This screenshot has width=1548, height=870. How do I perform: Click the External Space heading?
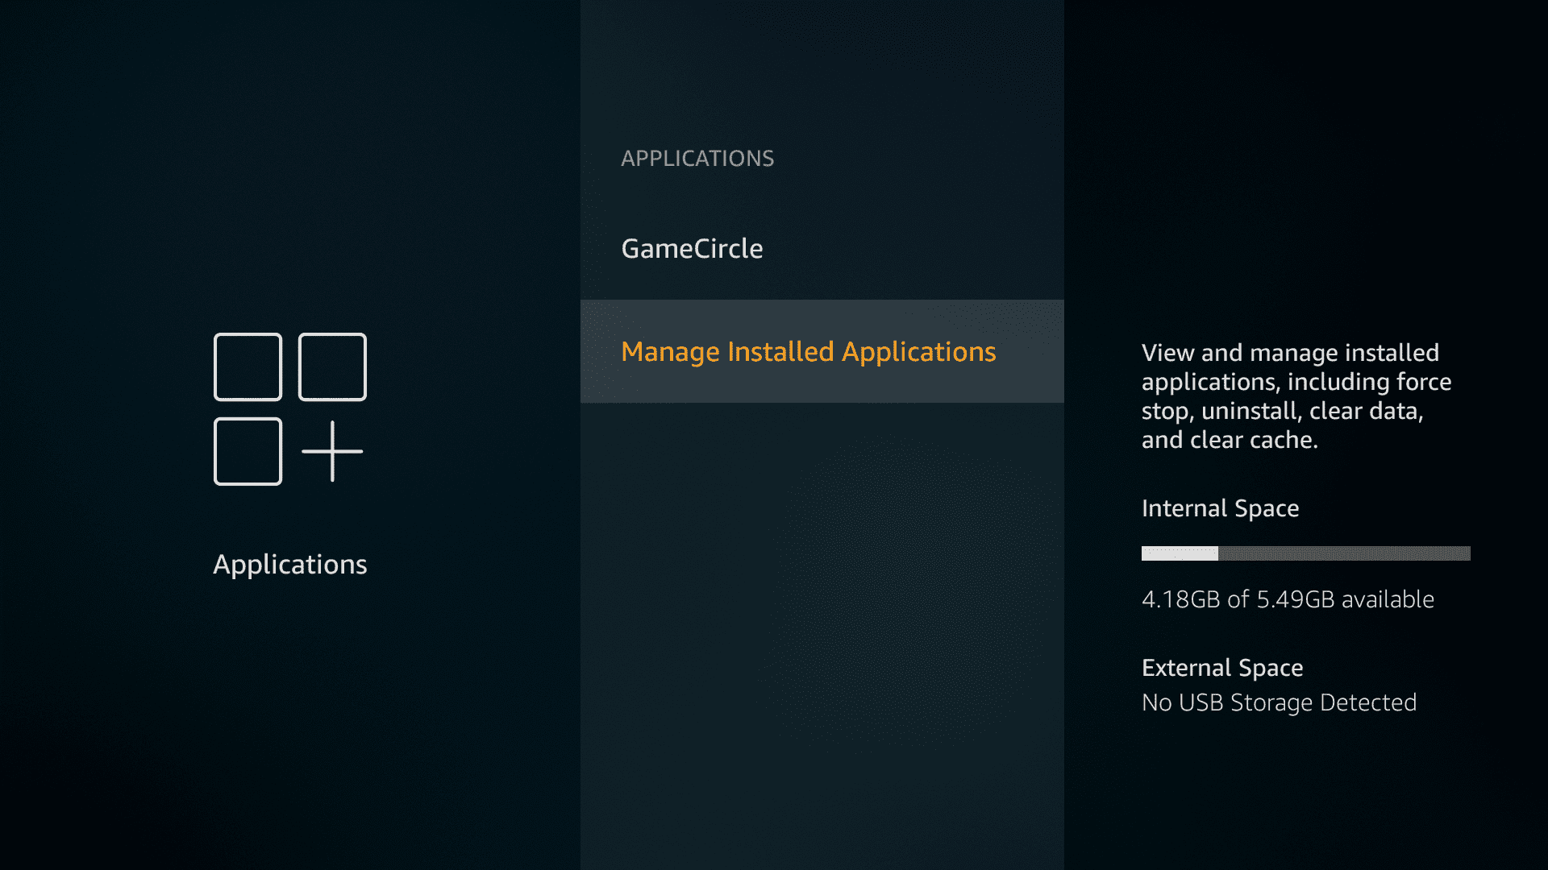1222,667
